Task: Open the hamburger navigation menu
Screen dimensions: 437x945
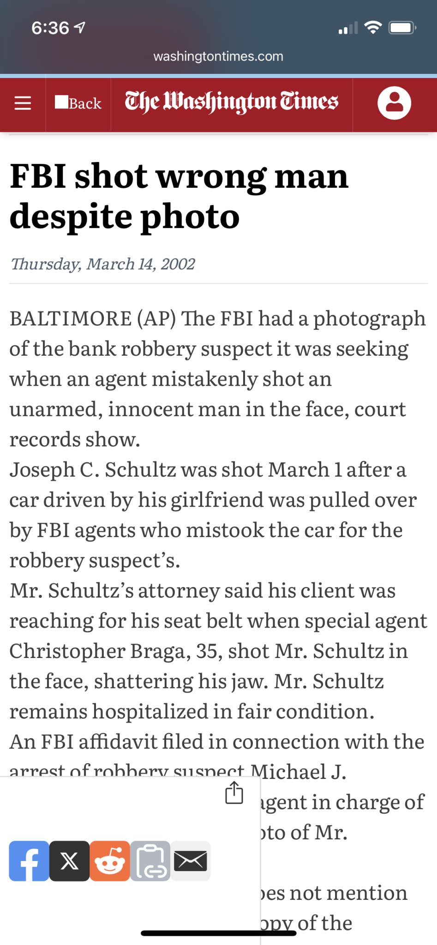Action: coord(23,103)
